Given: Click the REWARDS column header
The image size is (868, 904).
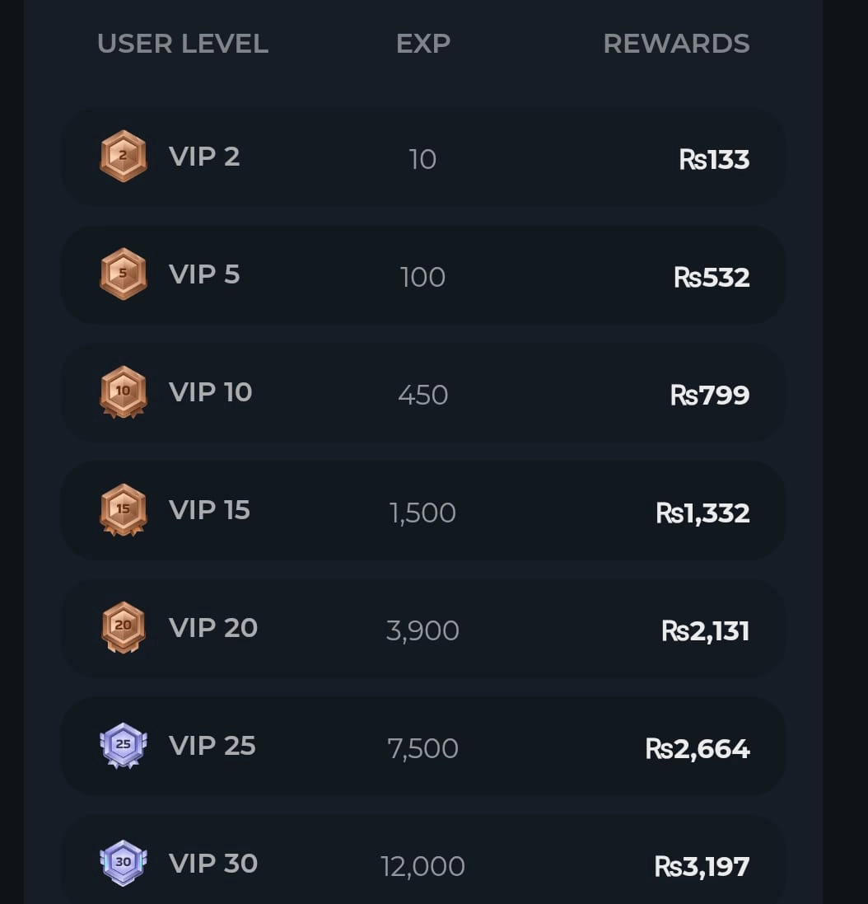Looking at the screenshot, I should click(x=676, y=44).
